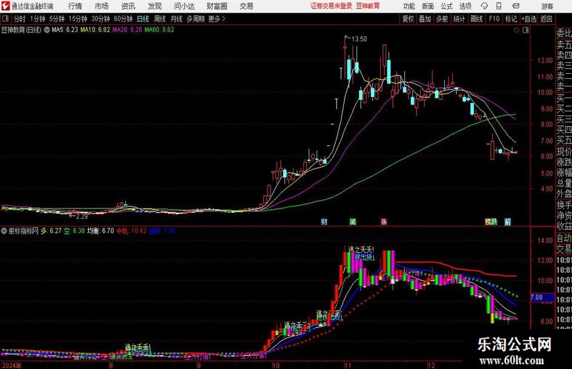Click the 中轨: 10.42 indicator value
This screenshot has height=369, width=572.
coord(131,231)
